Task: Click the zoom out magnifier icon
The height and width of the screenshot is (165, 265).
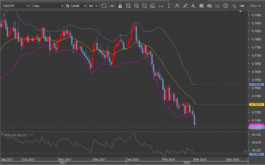Action: pos(145,6)
